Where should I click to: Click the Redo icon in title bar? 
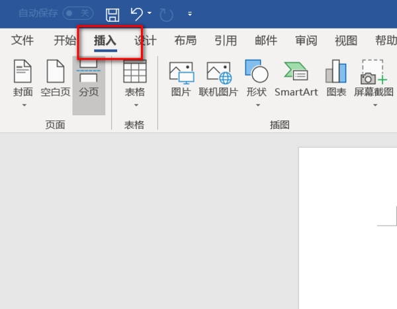[166, 15]
